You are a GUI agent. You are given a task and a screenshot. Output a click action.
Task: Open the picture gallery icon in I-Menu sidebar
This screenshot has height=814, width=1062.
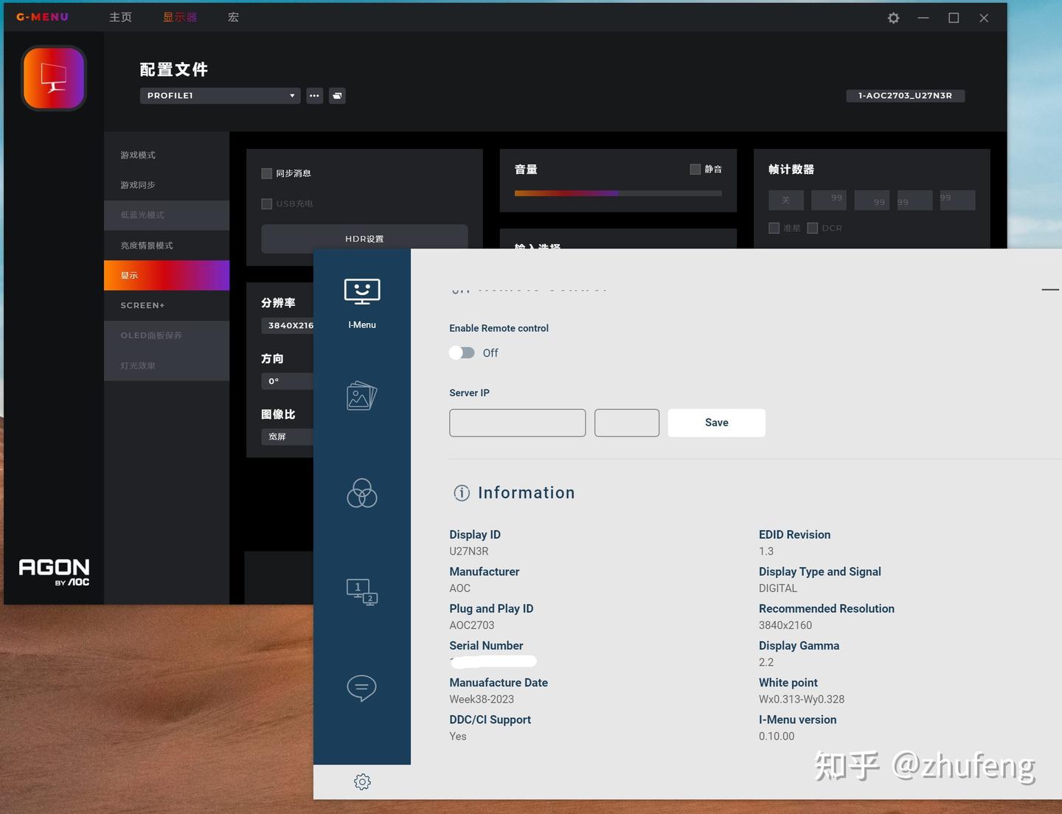pyautogui.click(x=362, y=396)
